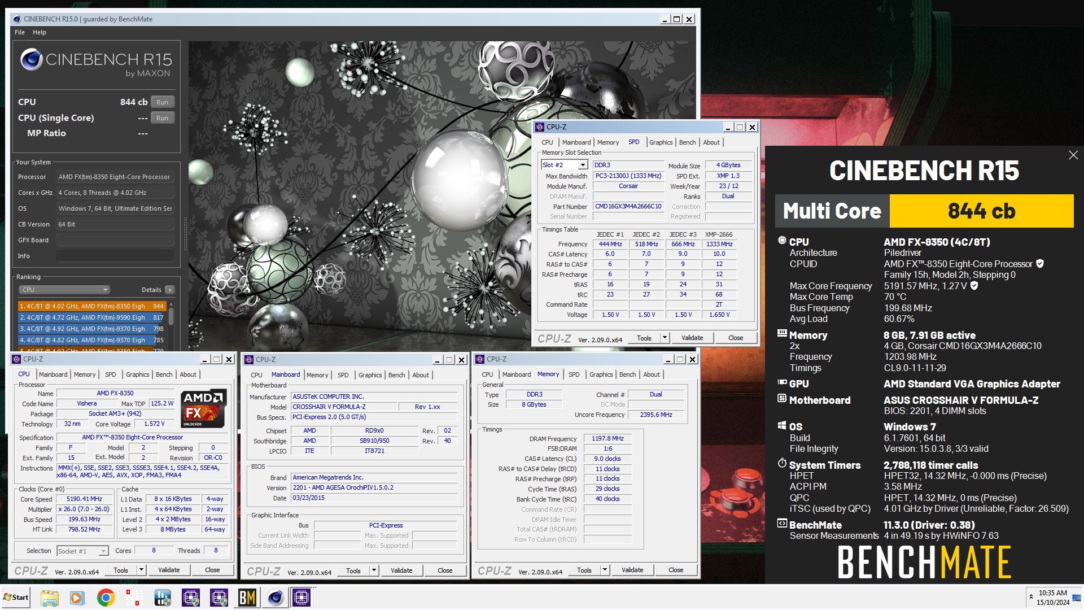Expand Tools arrow in SPD CPU-Z window
Image resolution: width=1084 pixels, height=610 pixels.
click(x=665, y=338)
